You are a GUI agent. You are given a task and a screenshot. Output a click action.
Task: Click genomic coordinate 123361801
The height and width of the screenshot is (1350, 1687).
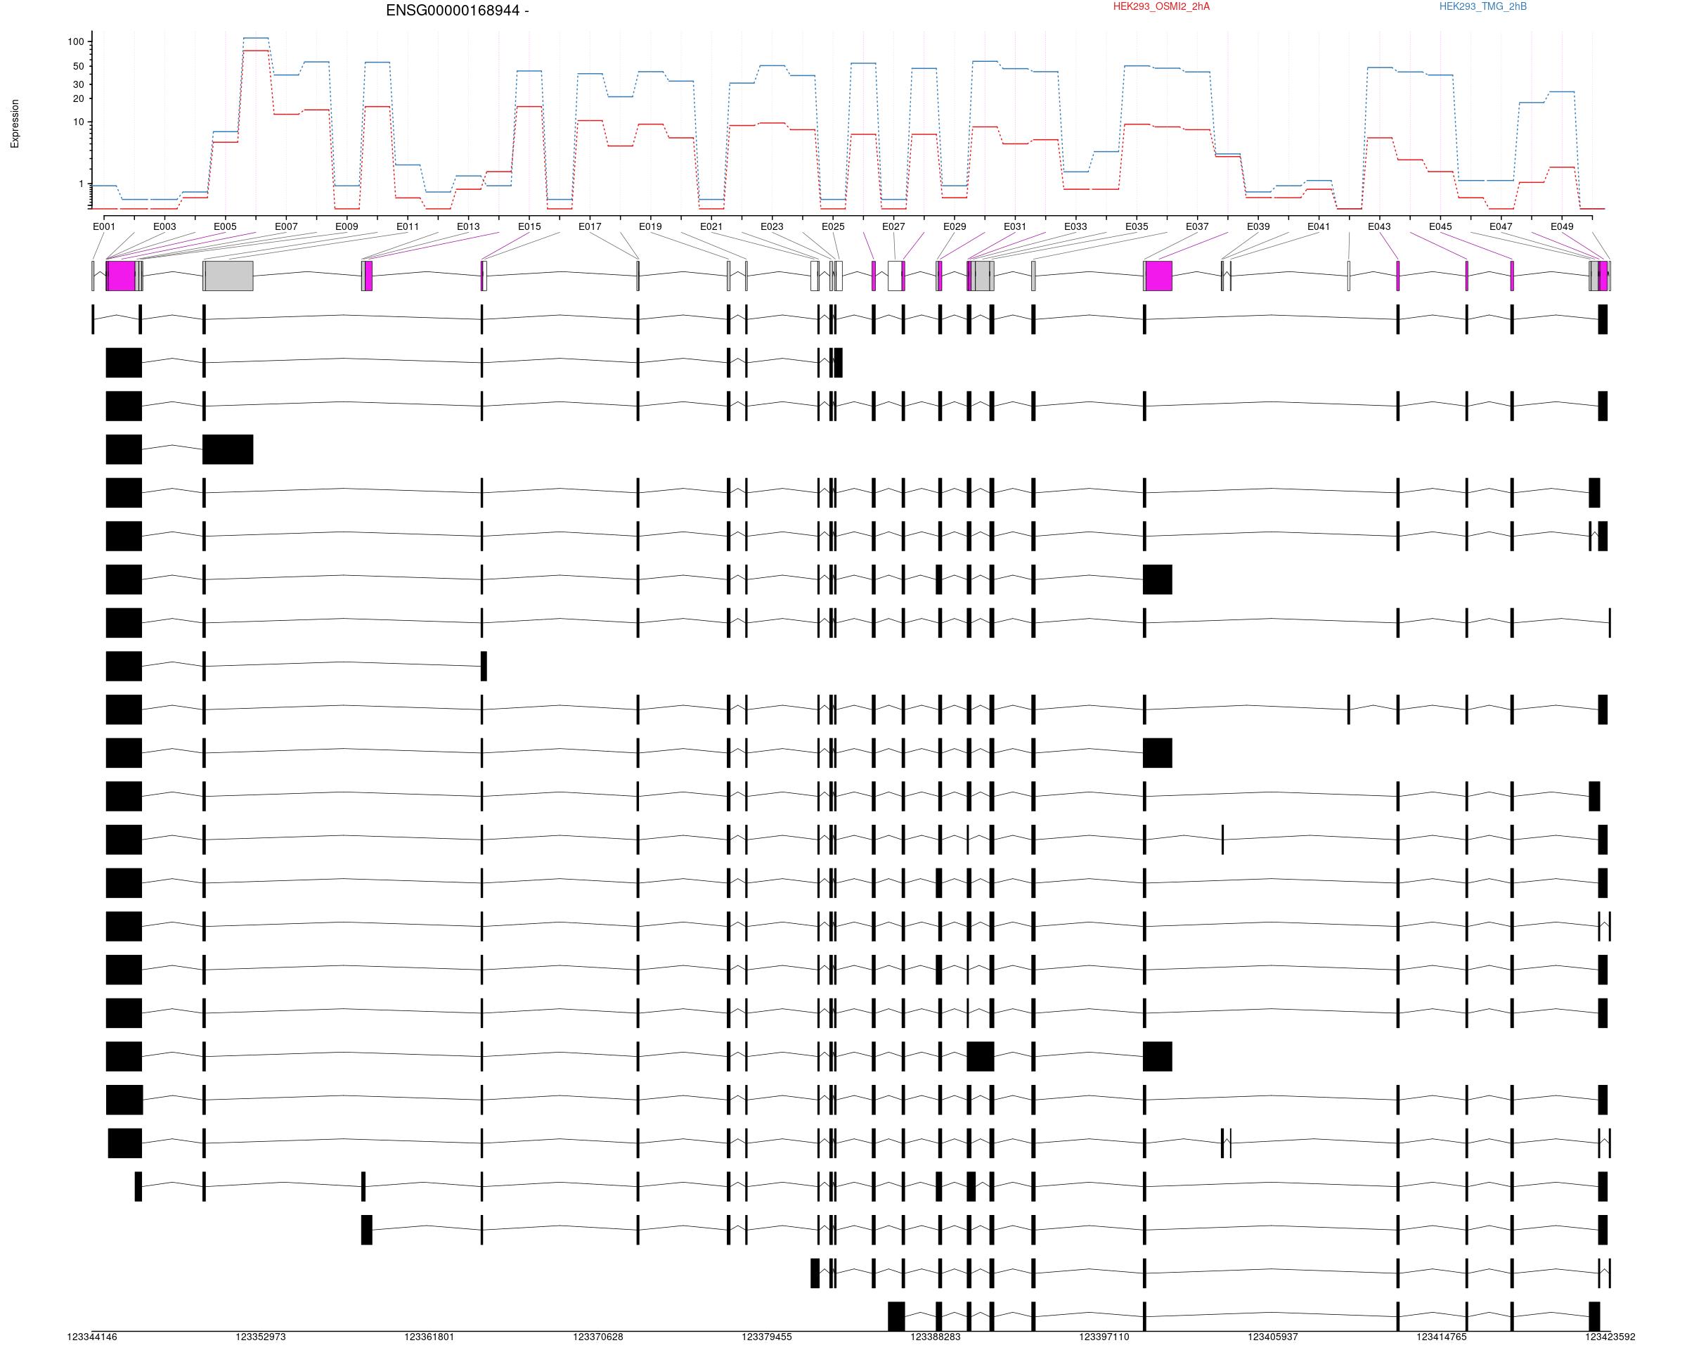(x=429, y=1337)
